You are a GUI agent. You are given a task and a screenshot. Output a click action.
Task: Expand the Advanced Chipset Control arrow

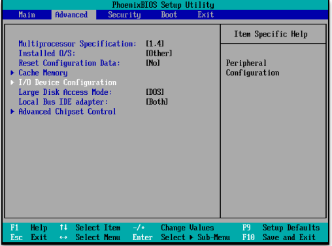click(12, 111)
